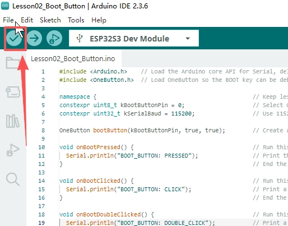The image size is (288, 226).
Task: Click the Upload arrow button
Action: click(34, 38)
